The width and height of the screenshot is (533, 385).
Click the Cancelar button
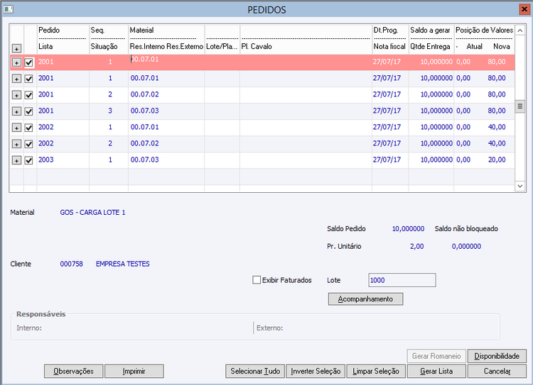(497, 371)
